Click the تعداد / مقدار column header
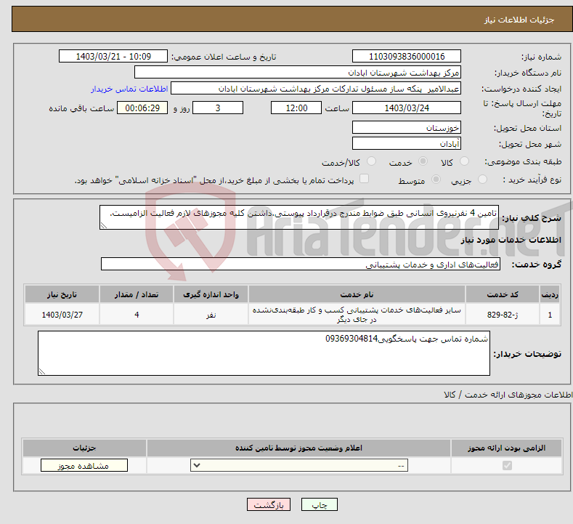The image size is (573, 524). pyautogui.click(x=137, y=294)
